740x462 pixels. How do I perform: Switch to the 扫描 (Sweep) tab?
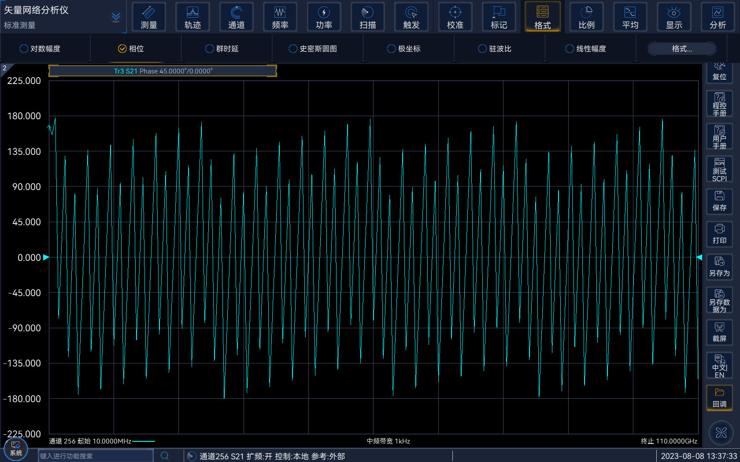click(x=367, y=17)
